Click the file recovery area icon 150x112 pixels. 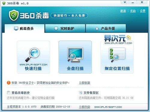(80, 93)
